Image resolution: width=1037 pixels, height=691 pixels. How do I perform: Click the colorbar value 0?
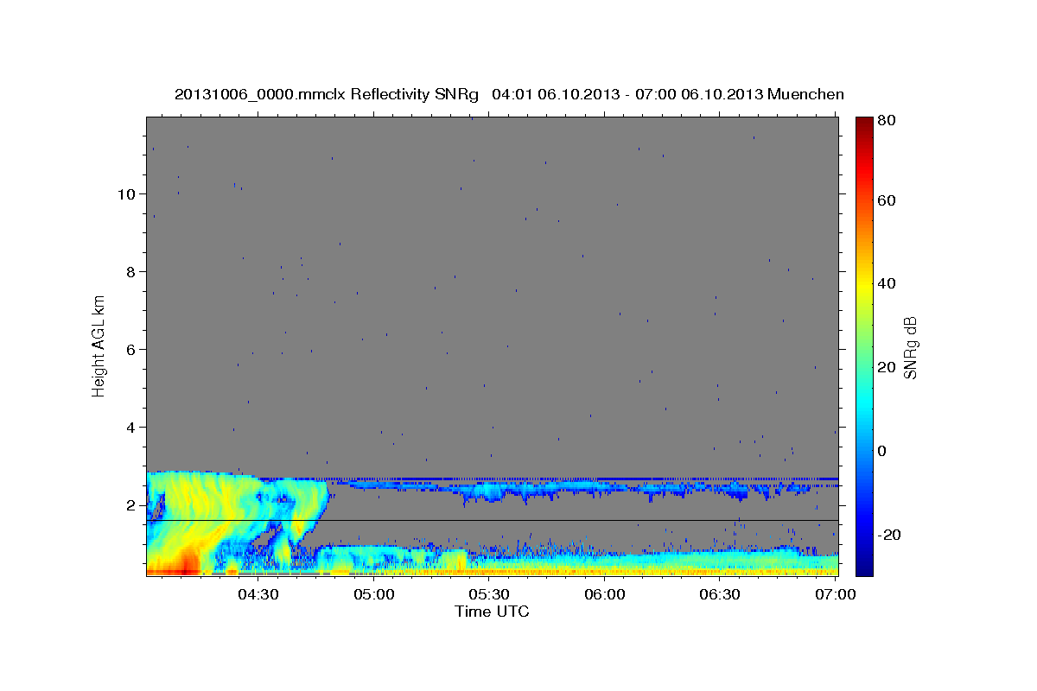point(882,451)
